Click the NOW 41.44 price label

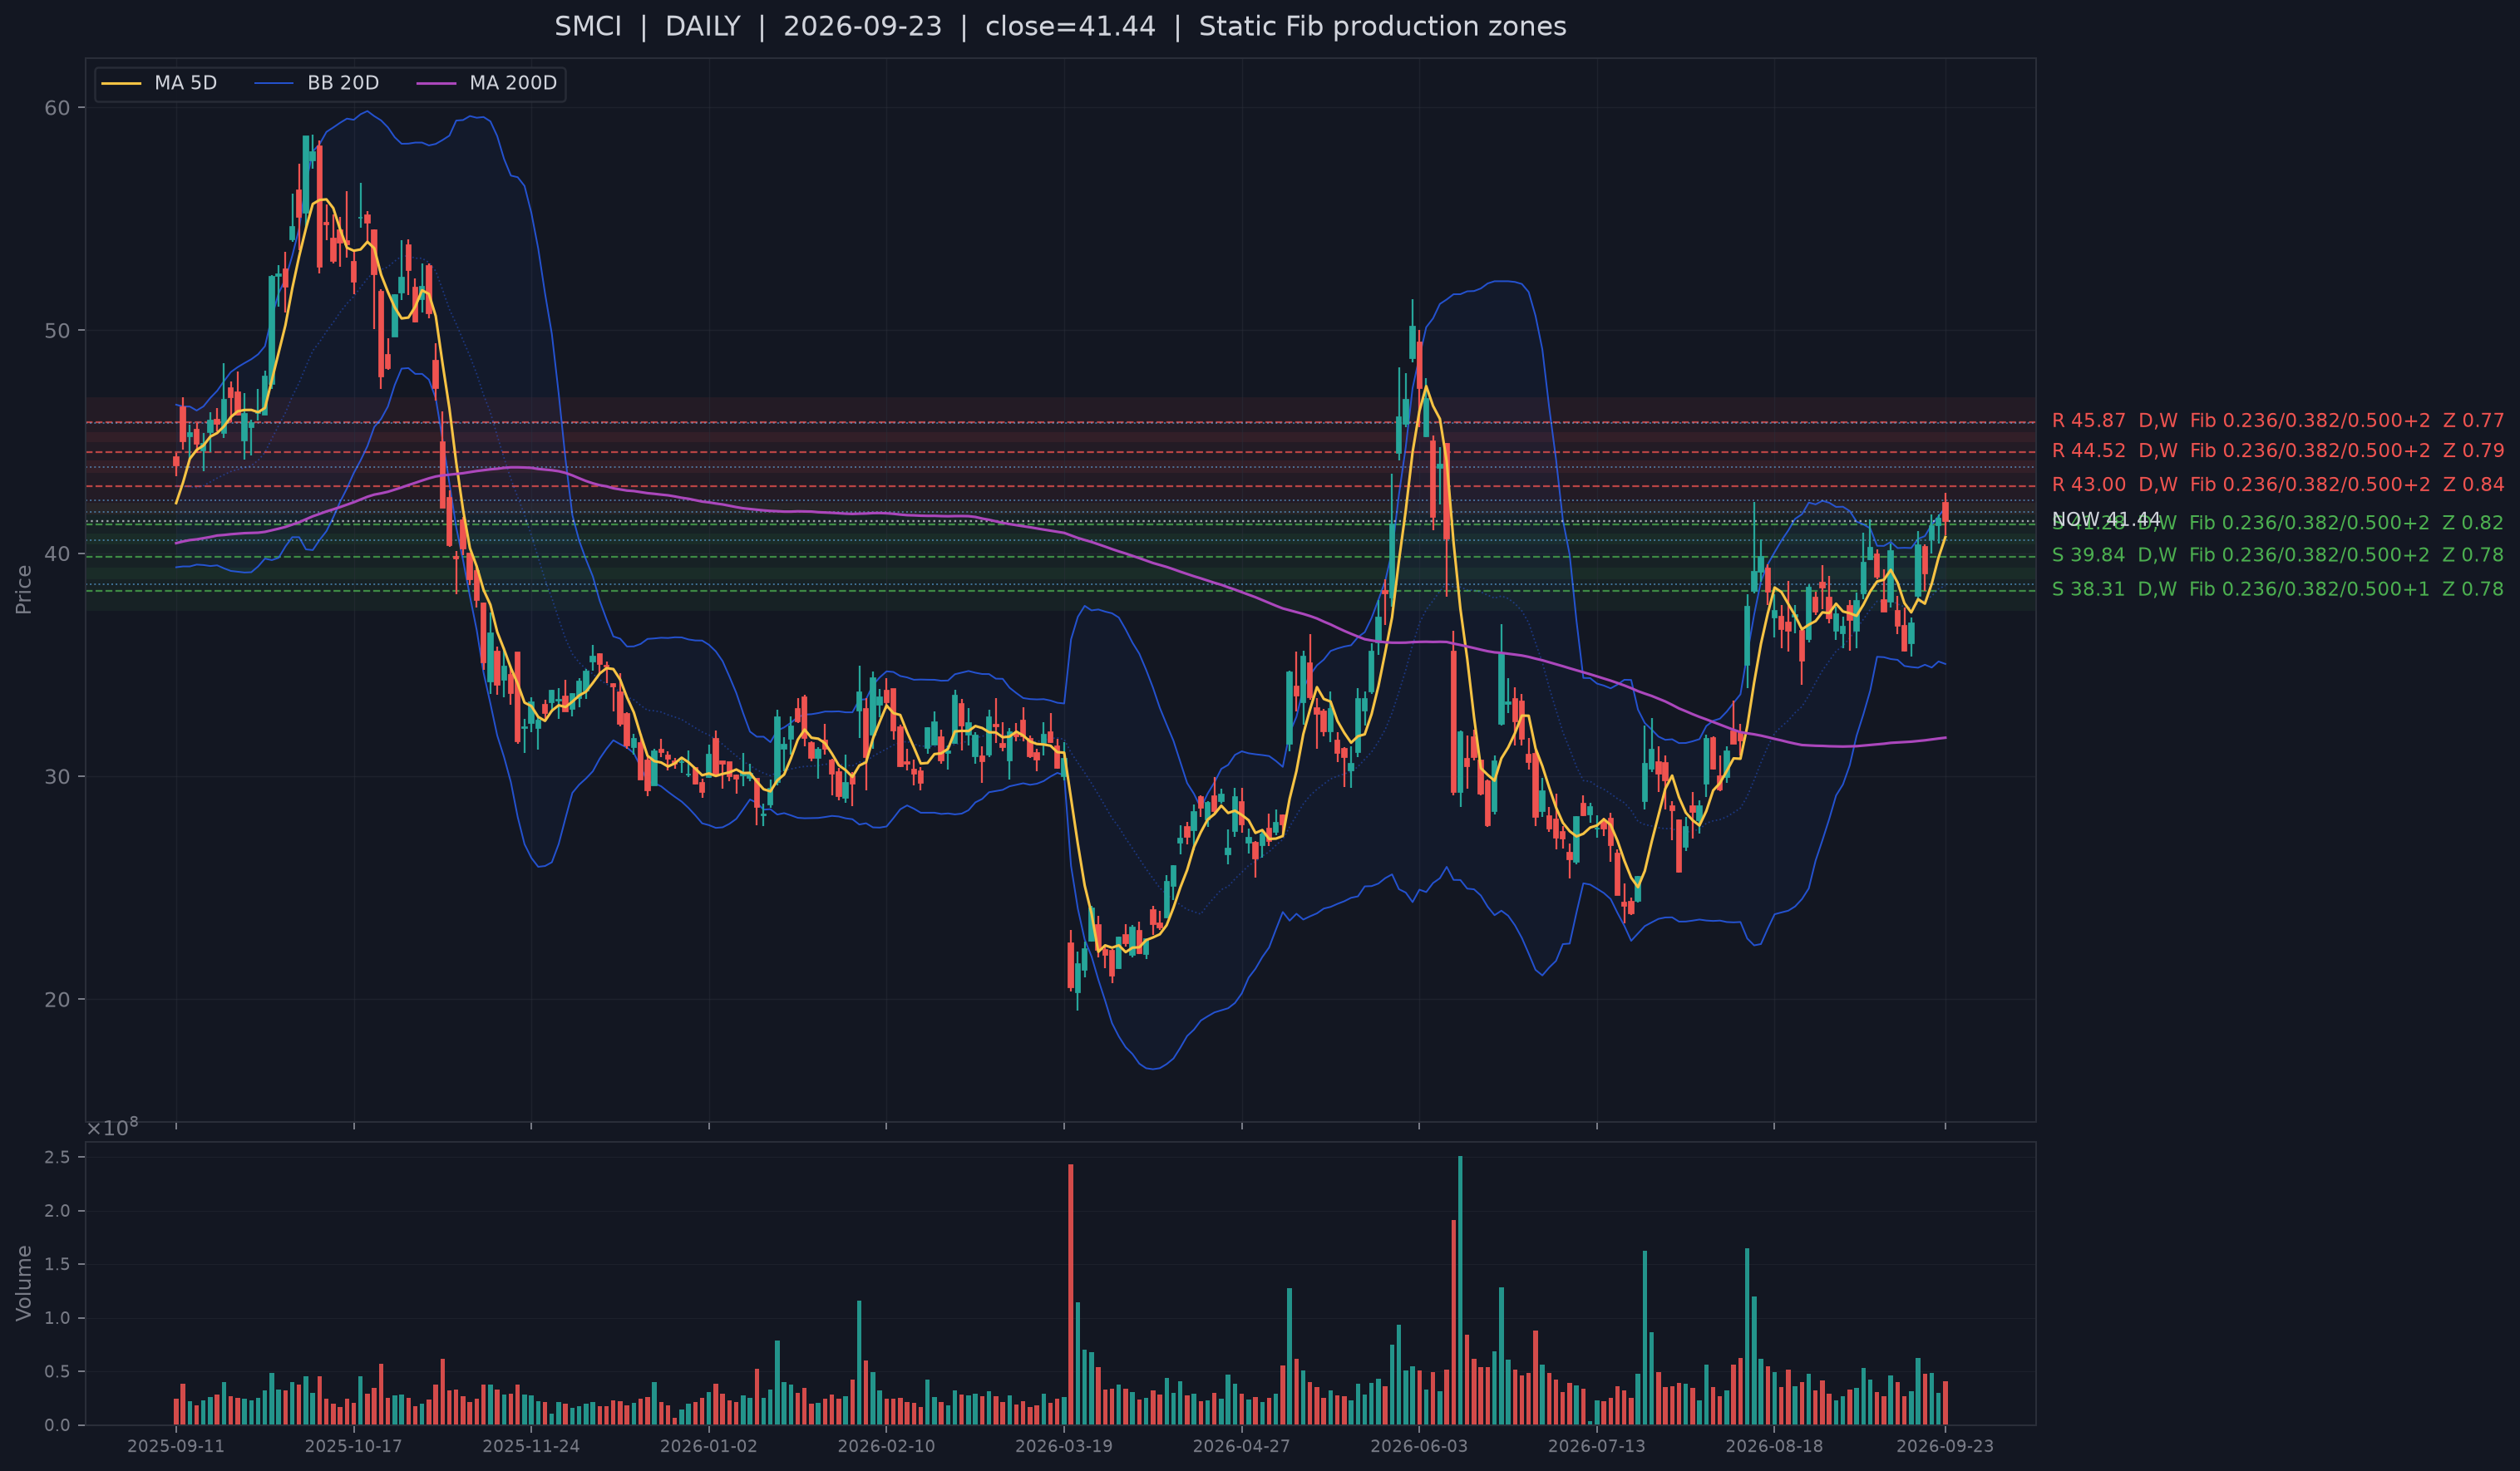click(x=2106, y=519)
